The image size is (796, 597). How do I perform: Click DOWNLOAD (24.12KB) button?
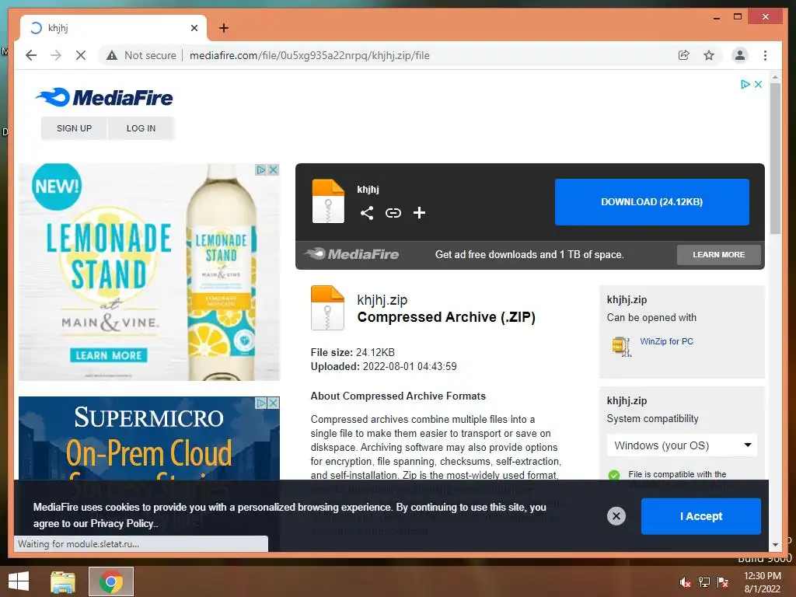[x=652, y=202]
